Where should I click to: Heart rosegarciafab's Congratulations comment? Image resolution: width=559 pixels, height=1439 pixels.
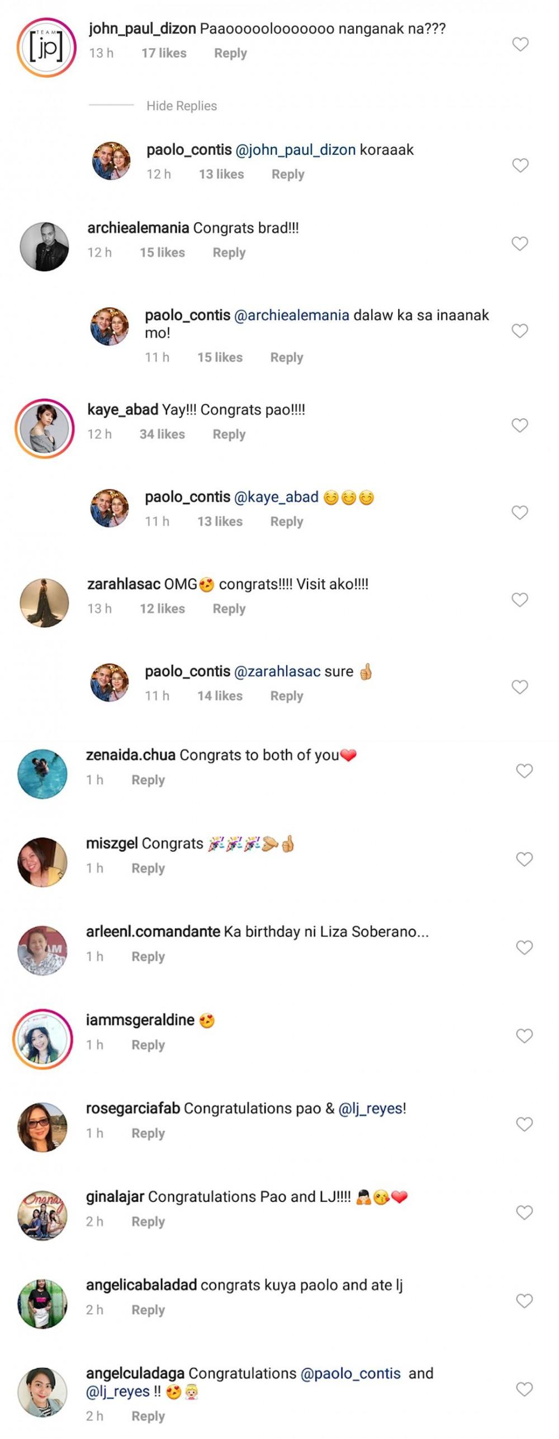point(524,1124)
